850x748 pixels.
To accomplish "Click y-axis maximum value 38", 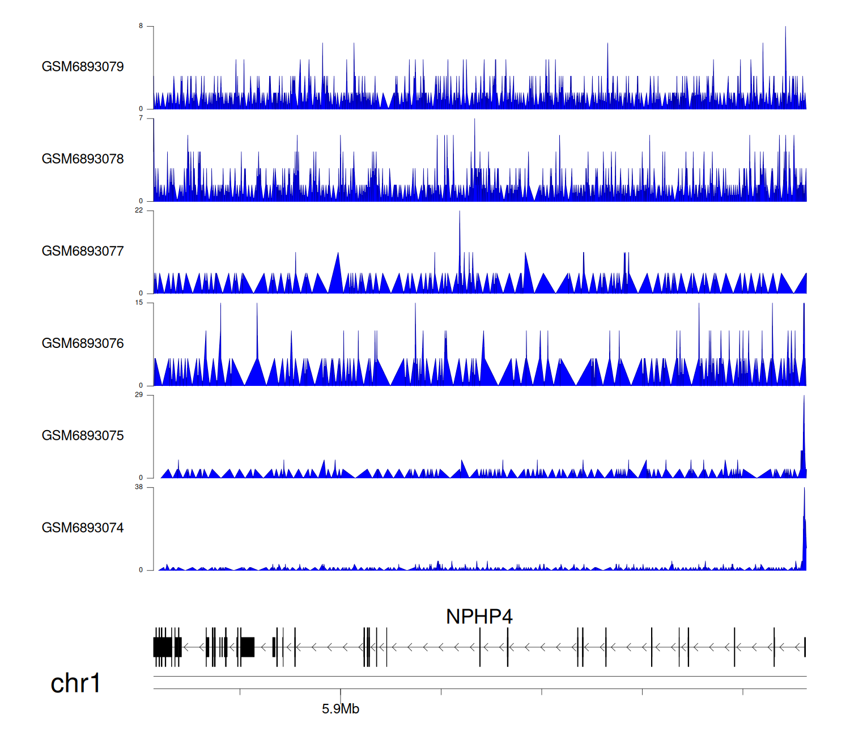I will 139,487.
